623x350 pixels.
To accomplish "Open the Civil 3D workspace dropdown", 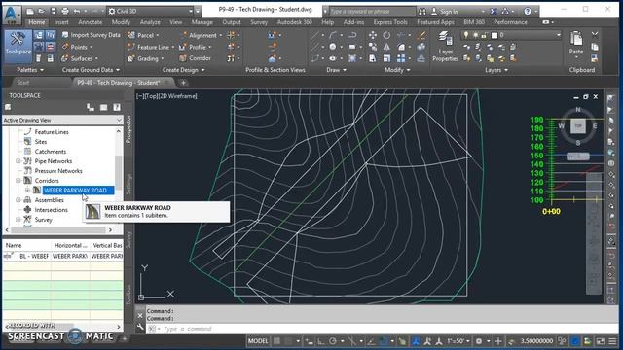I will pyautogui.click(x=151, y=11).
